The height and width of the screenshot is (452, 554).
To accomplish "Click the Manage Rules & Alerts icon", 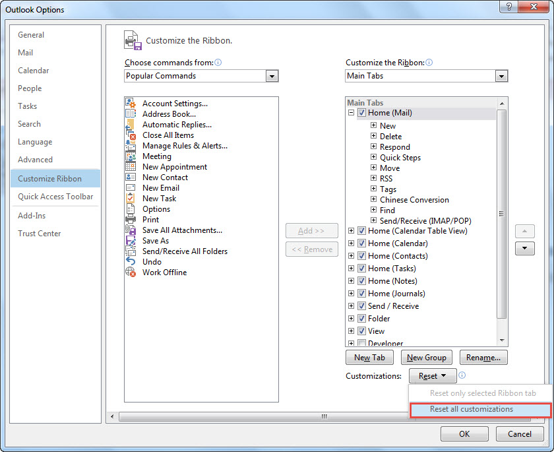I will [131, 146].
